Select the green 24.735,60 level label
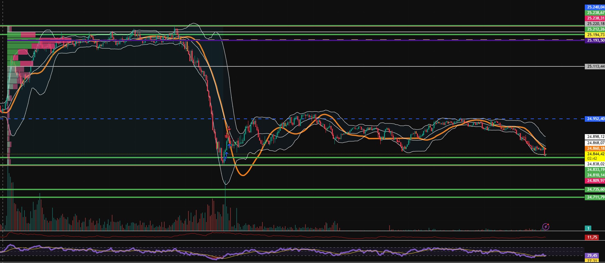The width and height of the screenshot is (605, 263). click(595, 189)
